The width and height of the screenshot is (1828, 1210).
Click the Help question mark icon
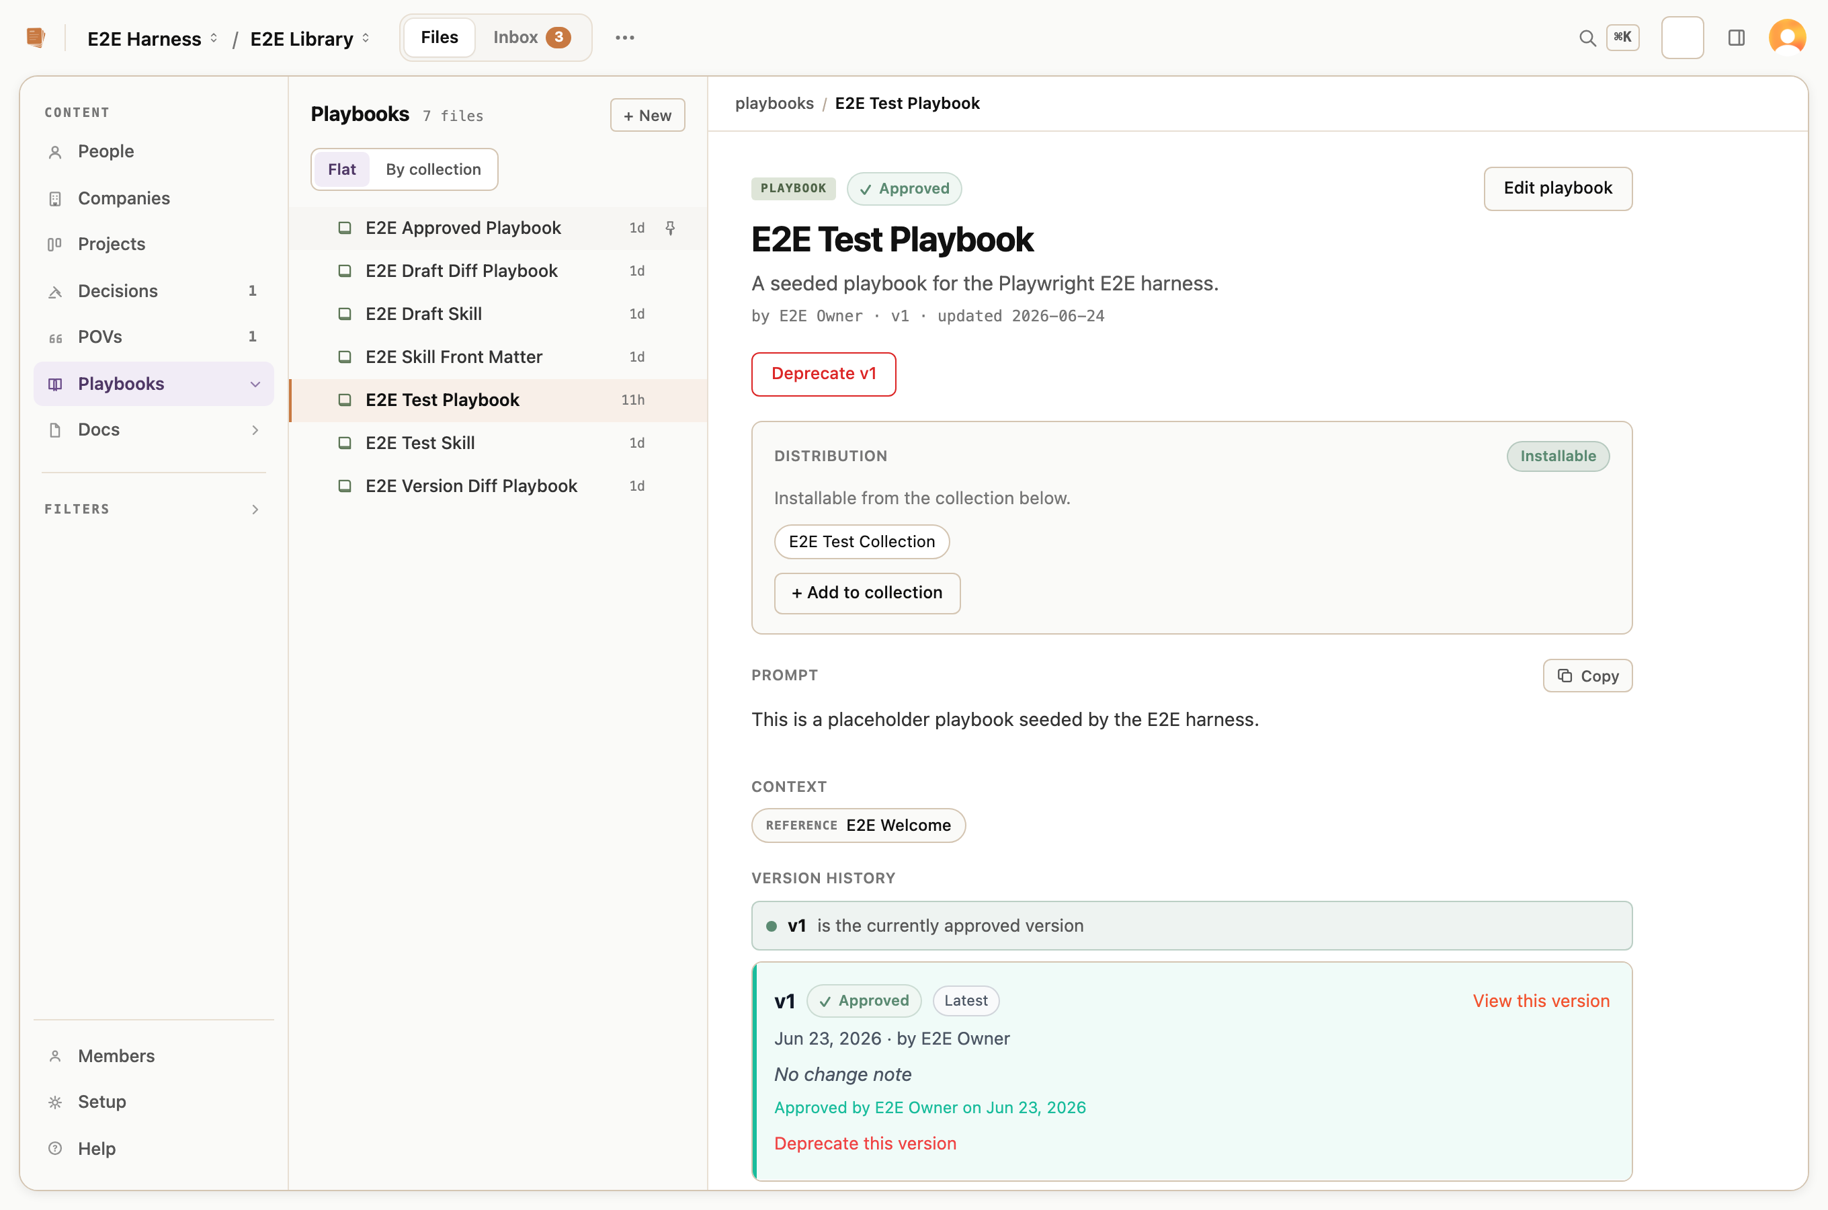pyautogui.click(x=54, y=1148)
